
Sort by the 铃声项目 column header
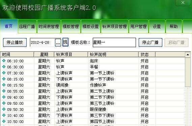tap(71, 54)
